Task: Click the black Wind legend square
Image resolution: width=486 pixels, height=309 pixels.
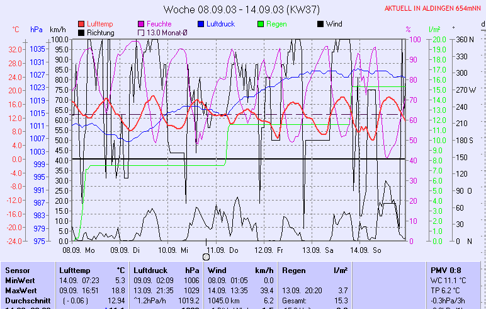Action: (320, 24)
